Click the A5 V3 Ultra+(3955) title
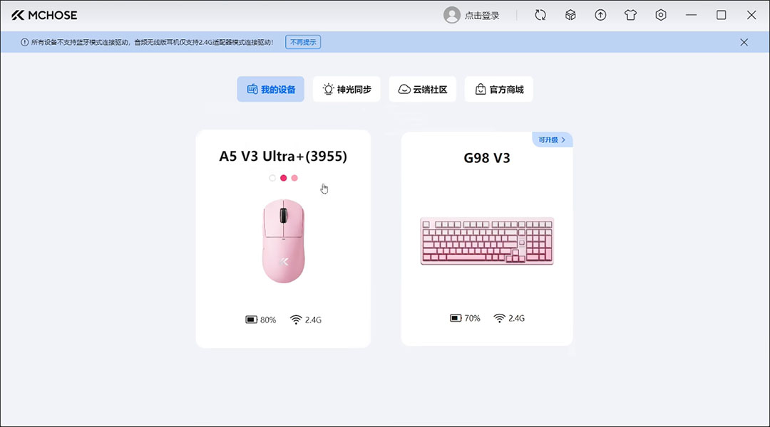The width and height of the screenshot is (770, 427). 283,157
